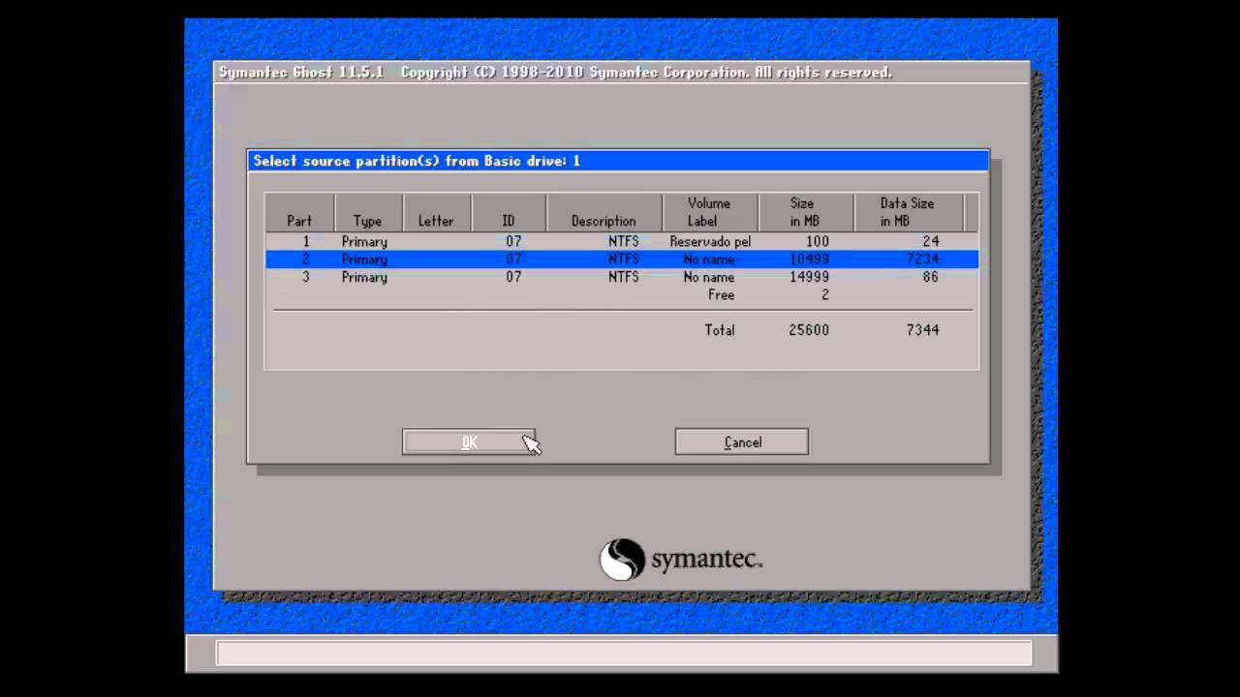Click the "Letter" column header
This screenshot has height=697, width=1240.
tap(436, 212)
